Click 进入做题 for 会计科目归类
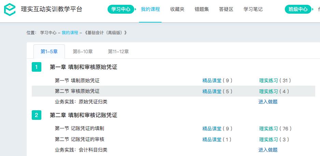The width and height of the screenshot is (320, 156). pos(268,150)
